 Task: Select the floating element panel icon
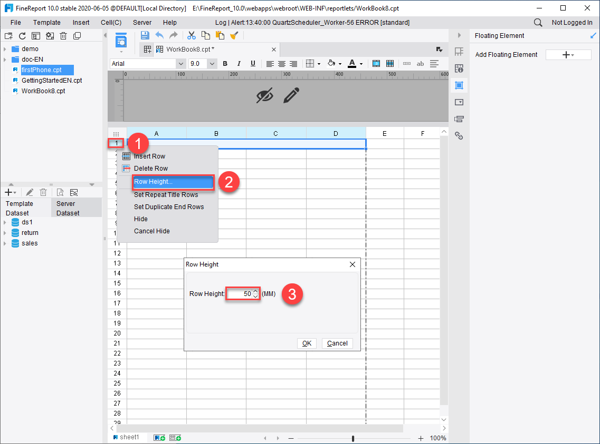[459, 85]
